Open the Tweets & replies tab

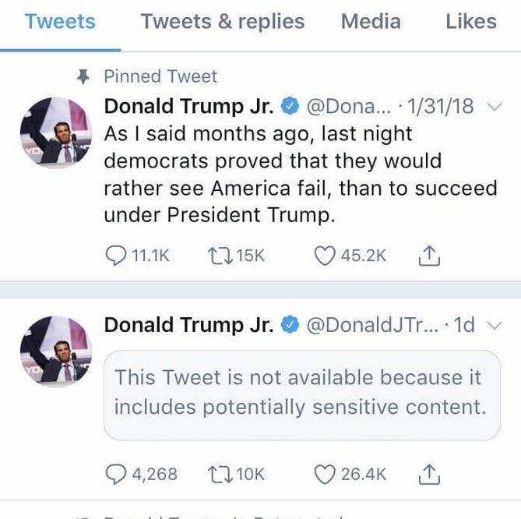(x=223, y=22)
